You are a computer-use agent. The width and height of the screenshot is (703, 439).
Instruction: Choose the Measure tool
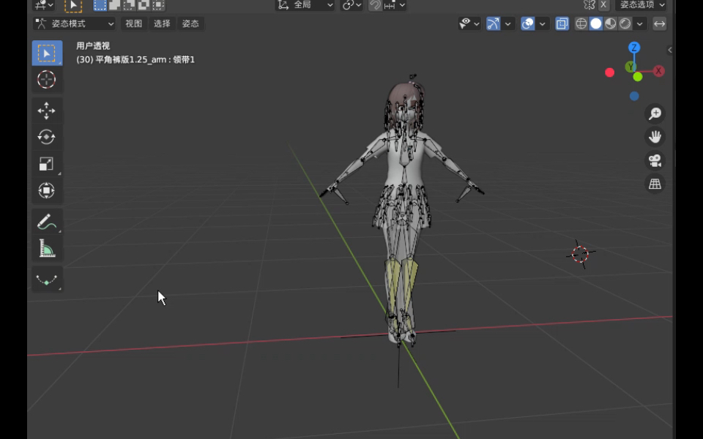47,248
